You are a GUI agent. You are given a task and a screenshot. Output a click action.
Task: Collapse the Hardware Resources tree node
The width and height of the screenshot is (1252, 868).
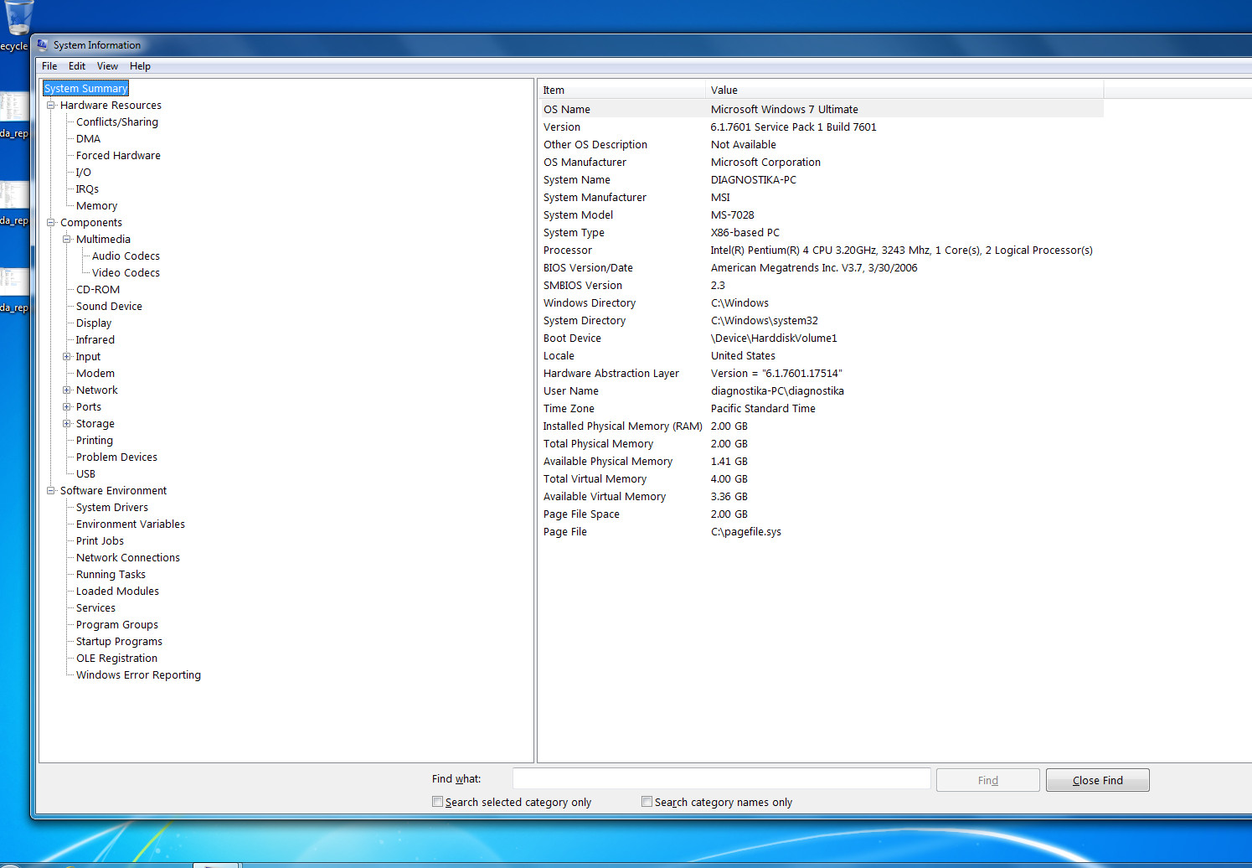(x=51, y=106)
